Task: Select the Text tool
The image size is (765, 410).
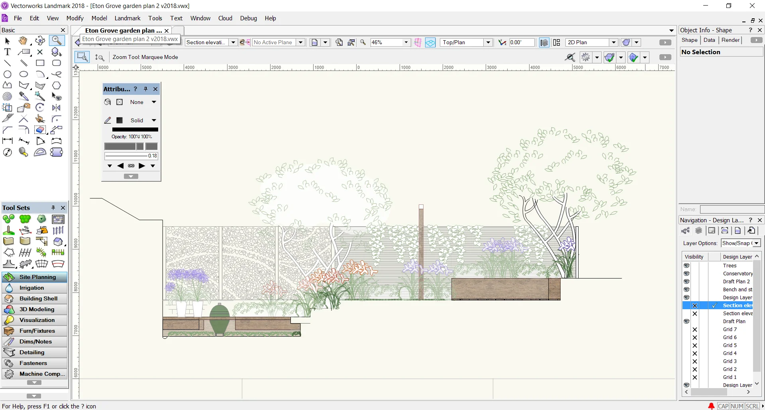Action: pyautogui.click(x=7, y=52)
